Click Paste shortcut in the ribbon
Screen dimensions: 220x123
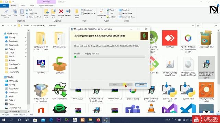[33, 17]
